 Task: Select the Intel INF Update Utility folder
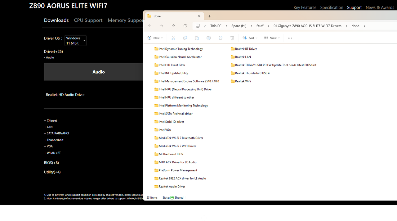(x=171, y=73)
